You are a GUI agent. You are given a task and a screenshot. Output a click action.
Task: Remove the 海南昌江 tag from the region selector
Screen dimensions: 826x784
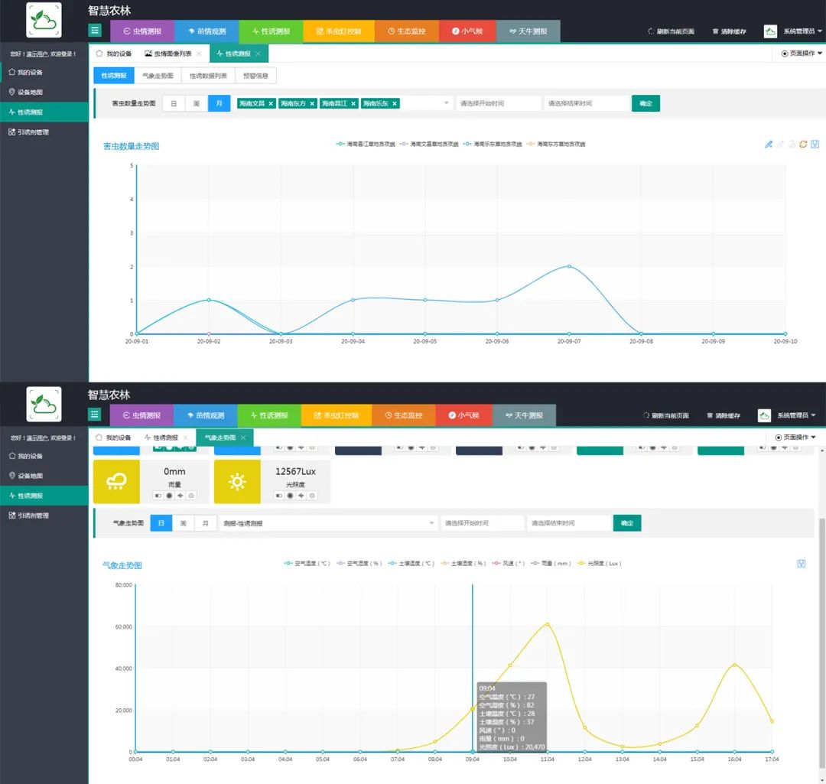tap(353, 104)
